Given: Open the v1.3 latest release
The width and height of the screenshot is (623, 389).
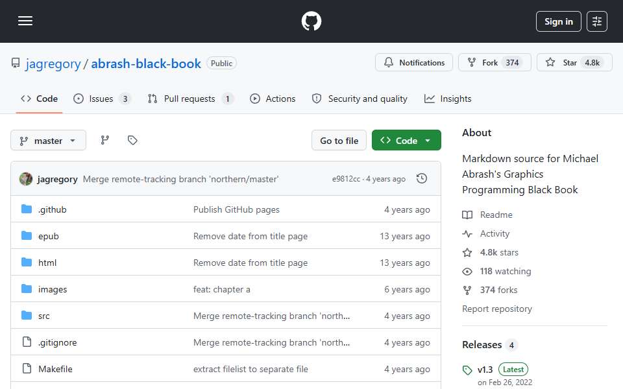Looking at the screenshot, I should point(485,370).
